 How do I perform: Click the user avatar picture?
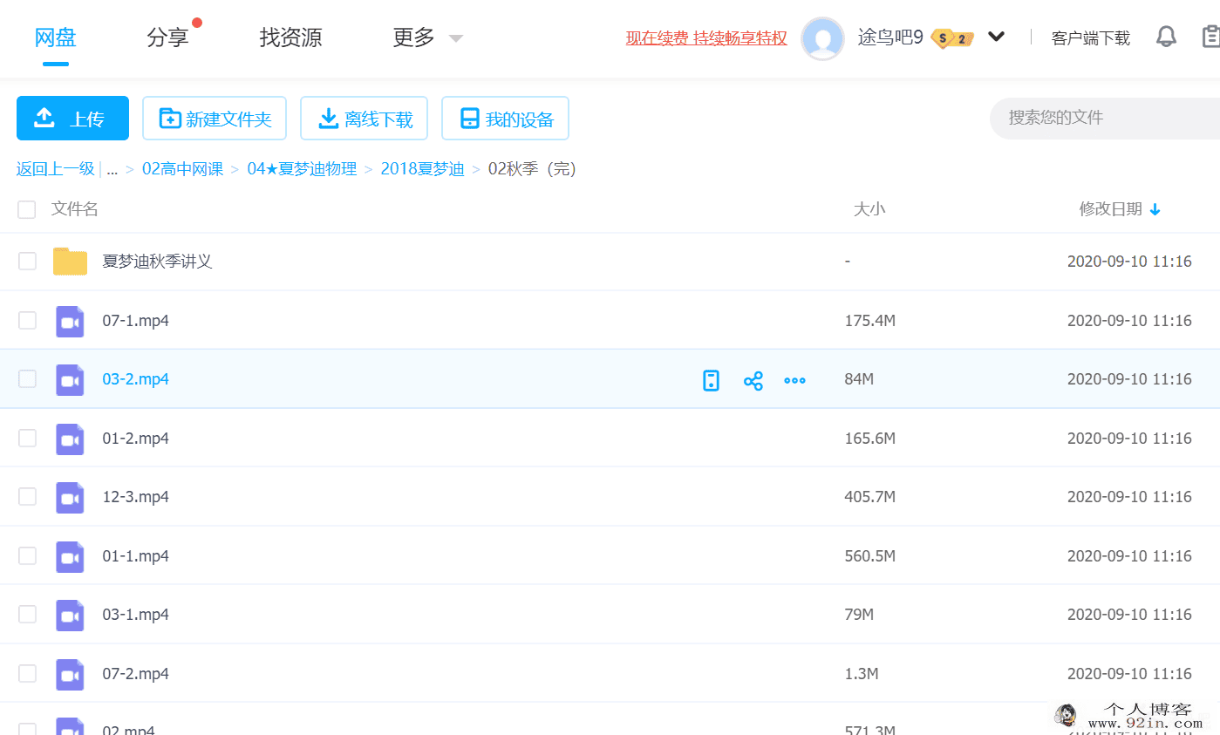[822, 38]
